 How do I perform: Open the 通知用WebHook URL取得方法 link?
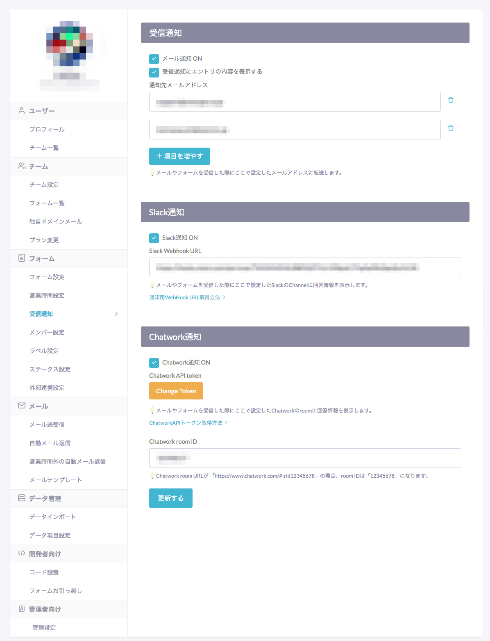point(185,297)
